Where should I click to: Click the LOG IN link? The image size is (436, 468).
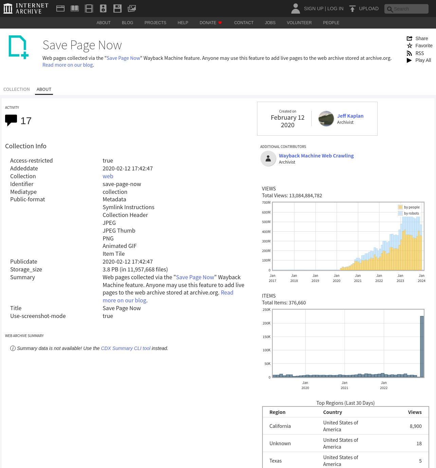click(x=335, y=9)
